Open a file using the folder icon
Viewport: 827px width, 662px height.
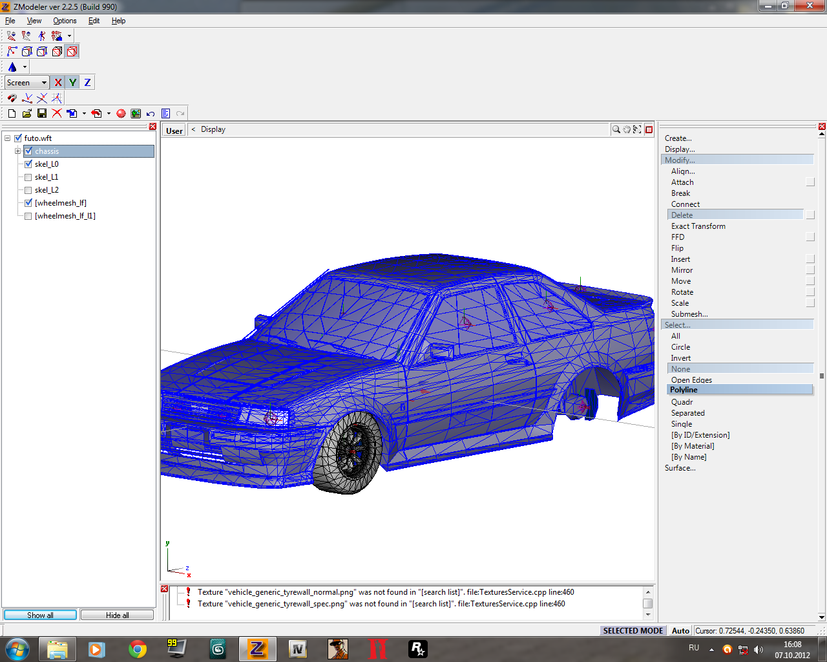(26, 113)
